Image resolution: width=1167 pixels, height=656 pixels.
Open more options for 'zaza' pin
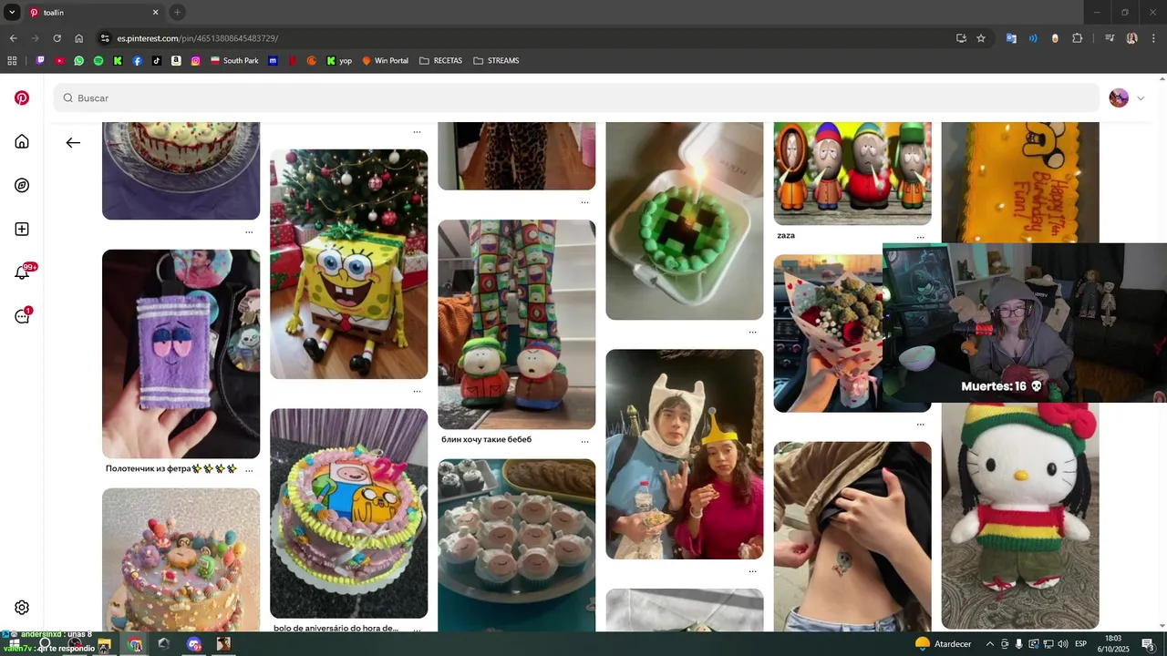click(x=920, y=236)
